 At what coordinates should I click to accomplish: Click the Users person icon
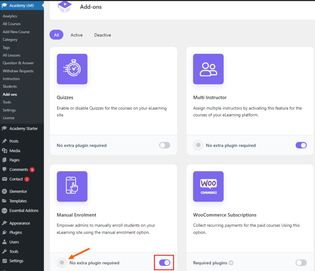pyautogui.click(x=4, y=242)
